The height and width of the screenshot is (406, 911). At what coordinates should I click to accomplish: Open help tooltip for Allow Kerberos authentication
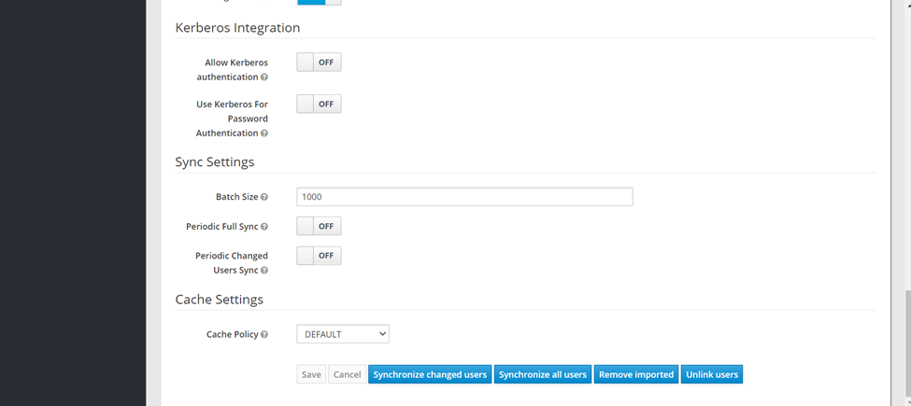264,77
